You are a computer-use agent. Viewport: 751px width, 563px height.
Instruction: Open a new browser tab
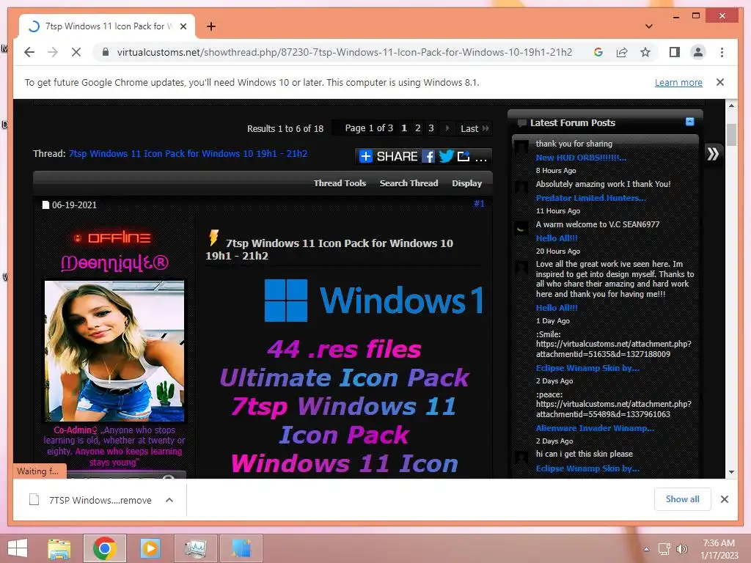(x=210, y=26)
